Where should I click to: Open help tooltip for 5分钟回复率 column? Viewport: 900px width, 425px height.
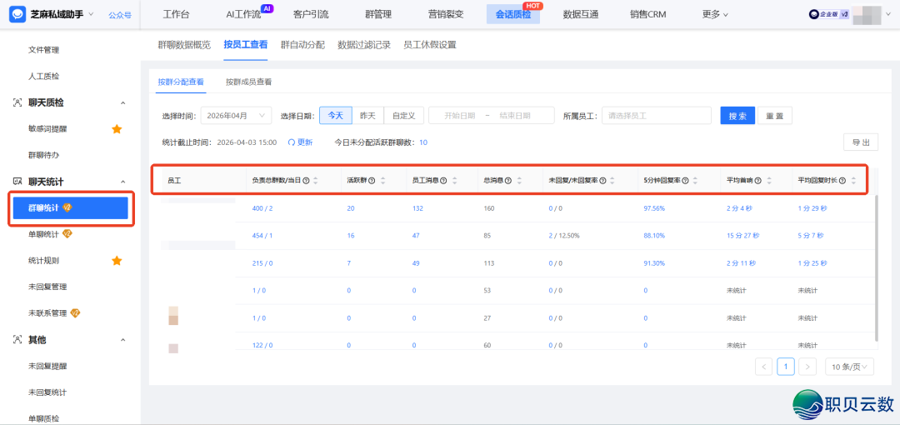click(685, 180)
